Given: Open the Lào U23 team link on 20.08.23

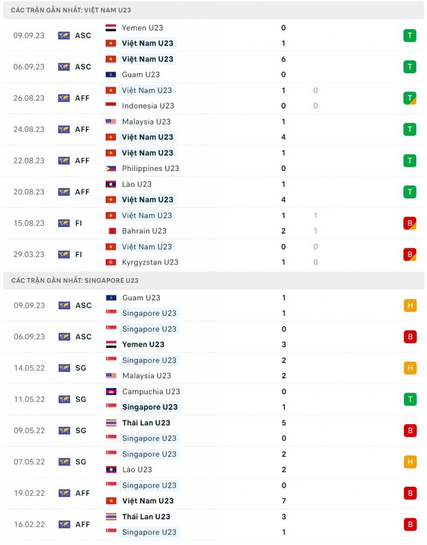Looking at the screenshot, I should pyautogui.click(x=137, y=184).
